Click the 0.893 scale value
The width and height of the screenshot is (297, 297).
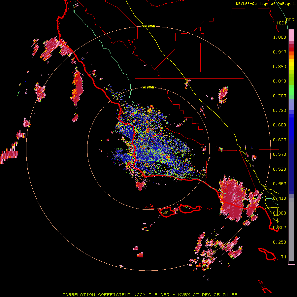click(x=280, y=66)
